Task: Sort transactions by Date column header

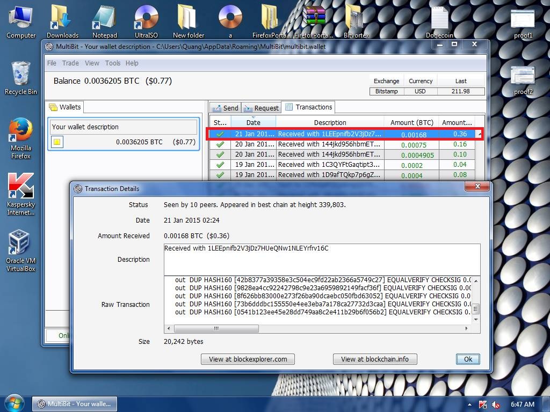Action: click(x=253, y=122)
